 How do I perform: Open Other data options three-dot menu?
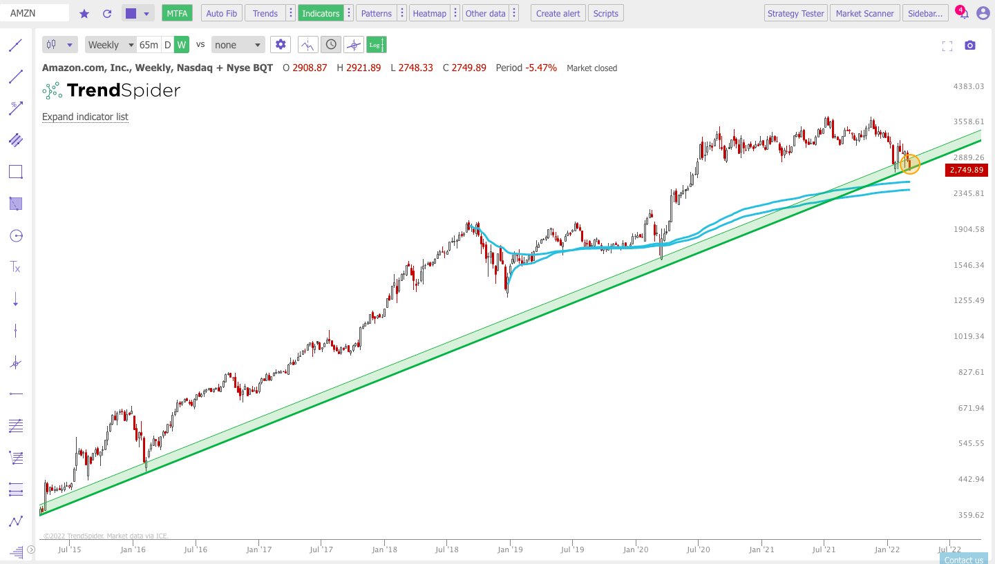click(515, 13)
